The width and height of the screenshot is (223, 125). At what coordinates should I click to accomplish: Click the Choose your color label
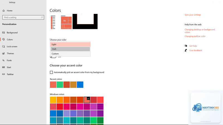pos(58,40)
